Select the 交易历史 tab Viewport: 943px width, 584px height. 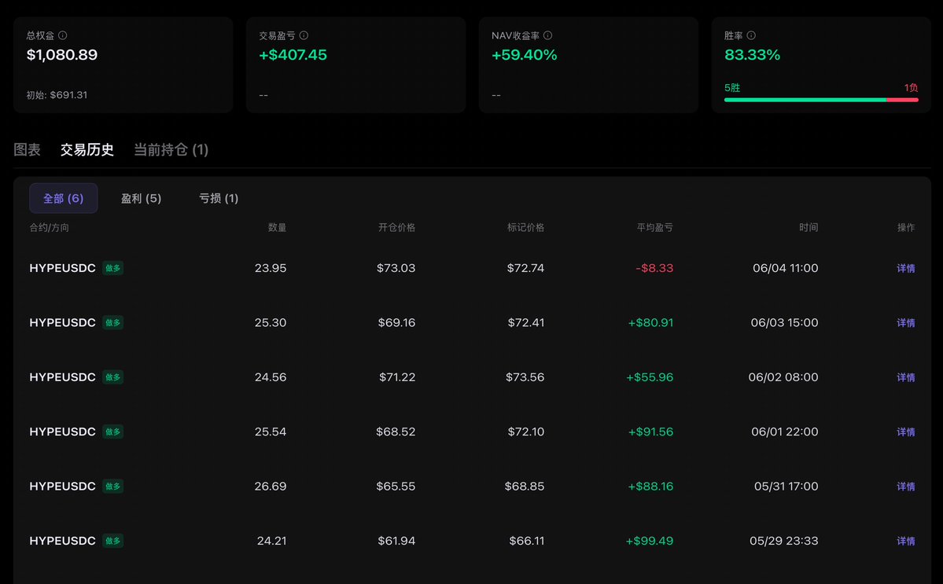click(87, 149)
